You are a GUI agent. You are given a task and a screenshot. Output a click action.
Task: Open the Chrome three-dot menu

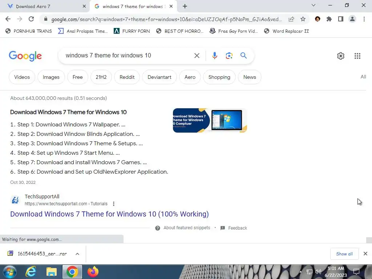pos(364,19)
